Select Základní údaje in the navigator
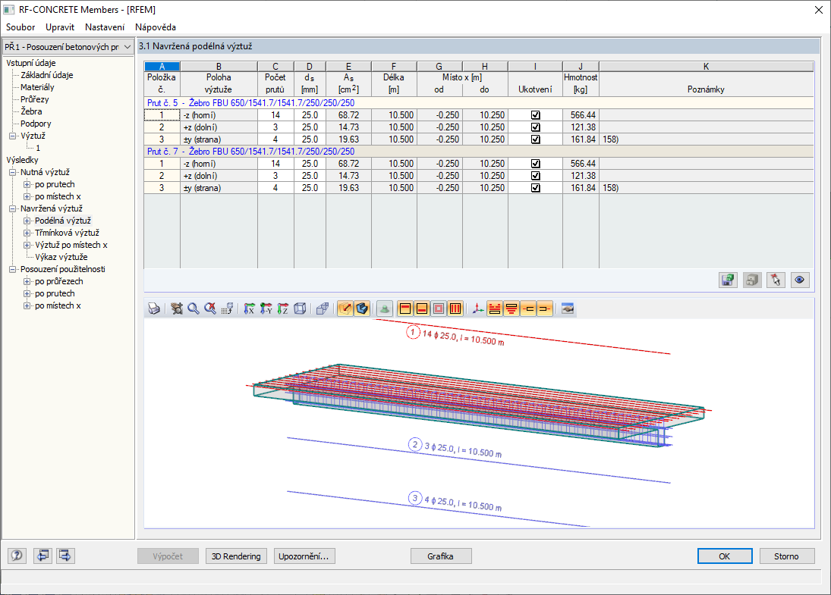The width and height of the screenshot is (831, 595). (46, 75)
